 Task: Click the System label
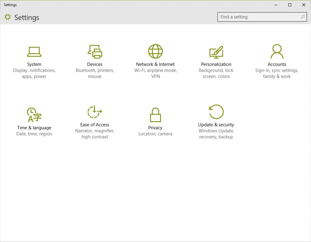(x=34, y=64)
